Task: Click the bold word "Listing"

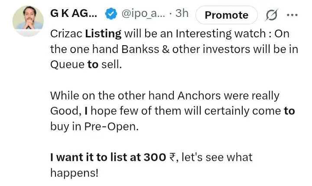Action: coord(103,33)
